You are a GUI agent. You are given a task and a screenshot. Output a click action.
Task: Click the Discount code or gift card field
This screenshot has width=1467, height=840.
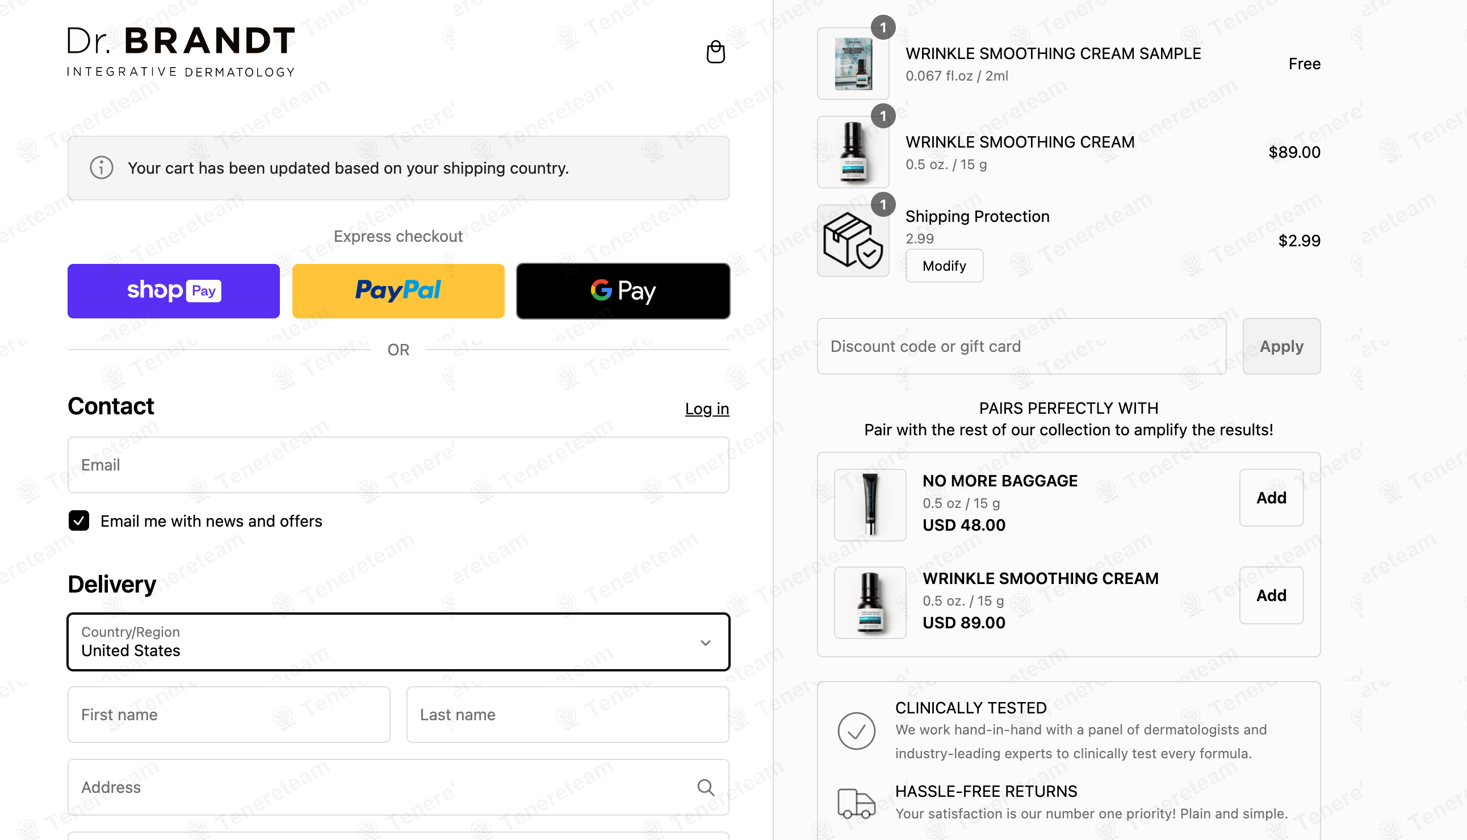tap(1021, 346)
